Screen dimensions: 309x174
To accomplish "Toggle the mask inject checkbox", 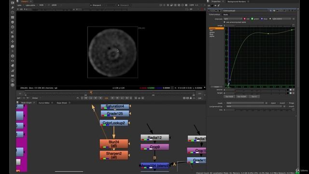I will point(269,103).
